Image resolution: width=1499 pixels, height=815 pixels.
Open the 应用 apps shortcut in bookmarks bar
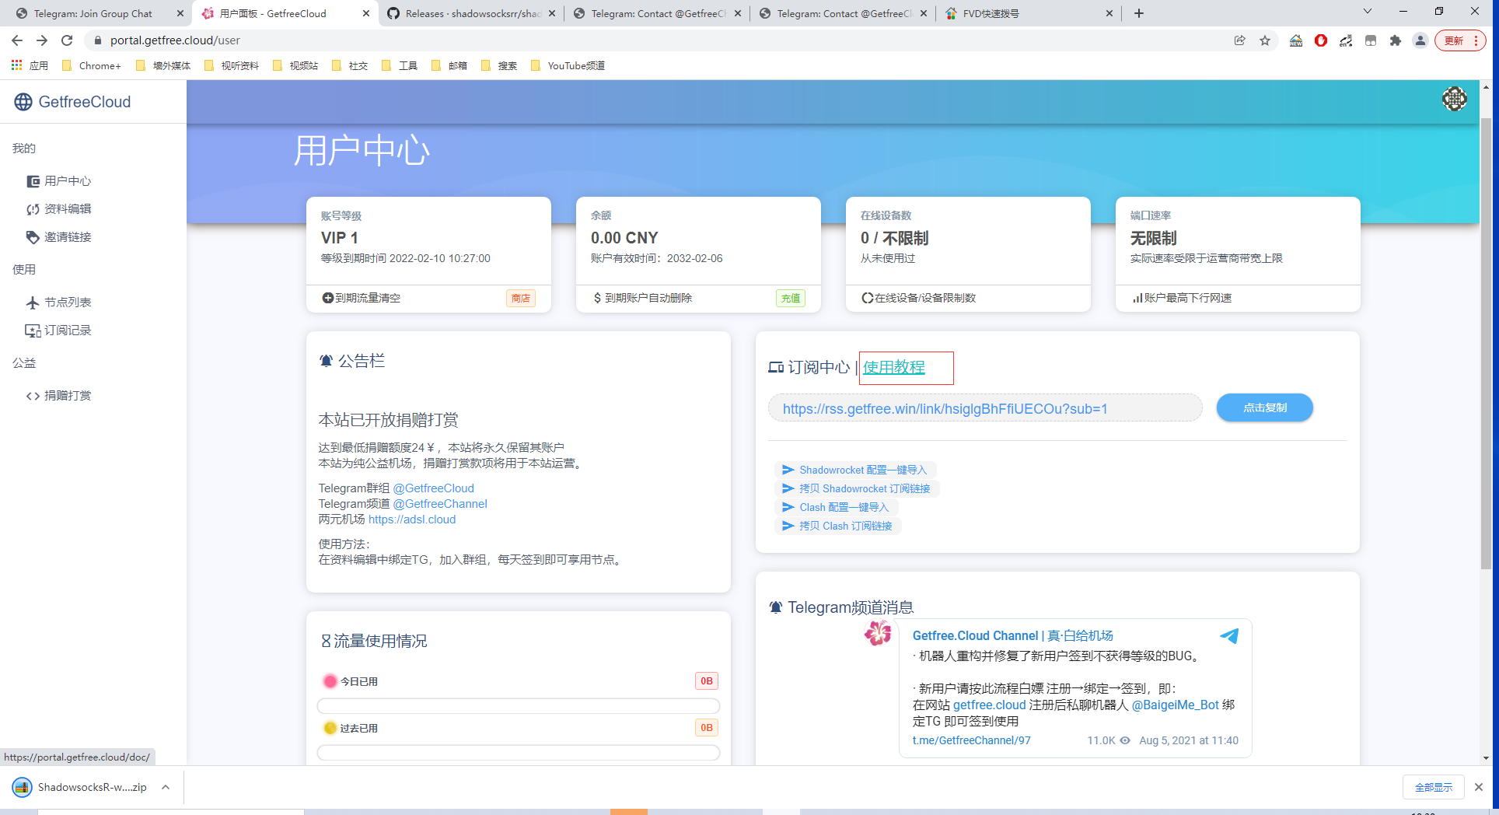pyautogui.click(x=30, y=65)
